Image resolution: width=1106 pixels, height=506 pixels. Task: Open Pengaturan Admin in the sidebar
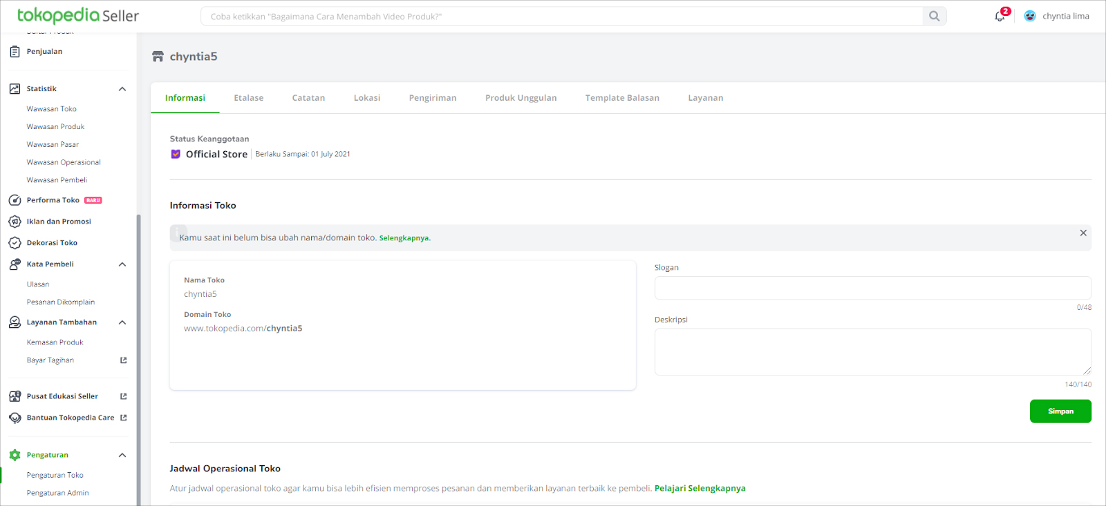pyautogui.click(x=58, y=493)
